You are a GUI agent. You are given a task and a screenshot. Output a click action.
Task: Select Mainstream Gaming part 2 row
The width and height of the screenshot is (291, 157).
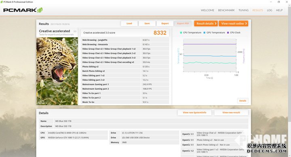point(125,89)
